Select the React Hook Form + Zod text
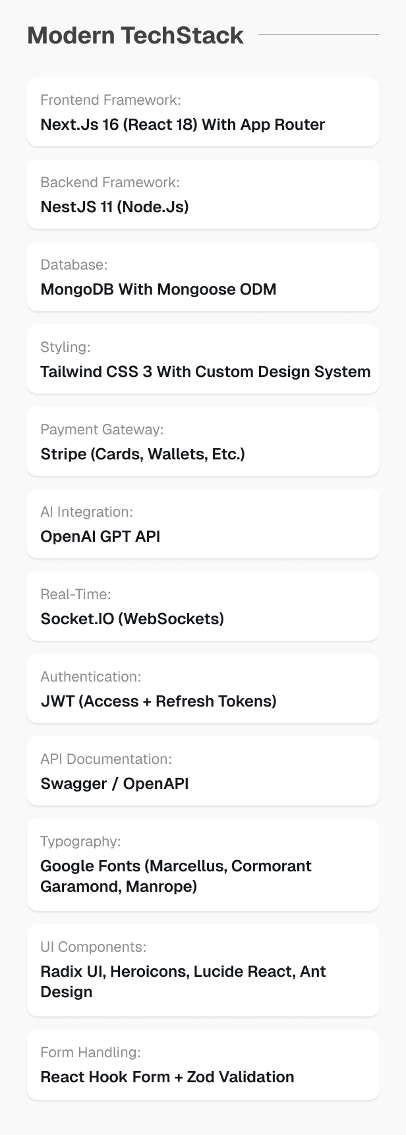This screenshot has width=406, height=1135. click(x=167, y=1077)
